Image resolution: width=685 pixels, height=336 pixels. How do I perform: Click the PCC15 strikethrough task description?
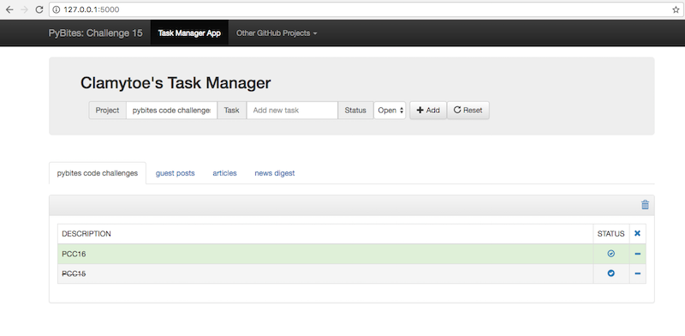[x=74, y=274]
